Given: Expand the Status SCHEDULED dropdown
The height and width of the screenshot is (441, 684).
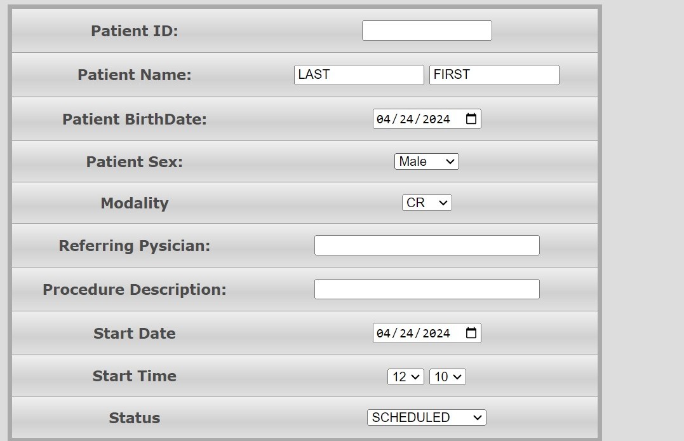Looking at the screenshot, I should (427, 417).
